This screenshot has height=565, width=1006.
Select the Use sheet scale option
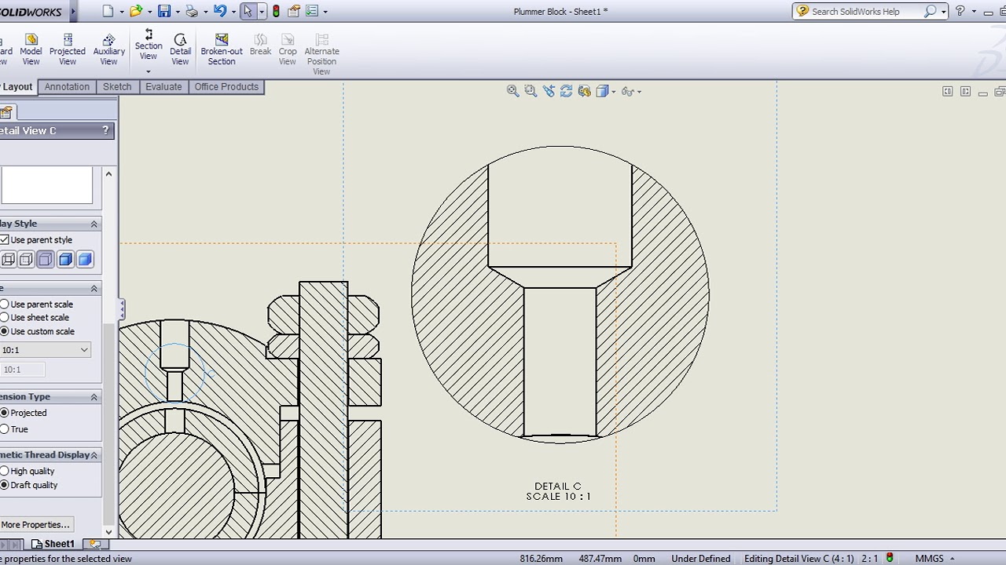(x=35, y=317)
